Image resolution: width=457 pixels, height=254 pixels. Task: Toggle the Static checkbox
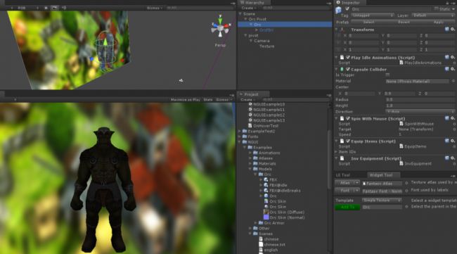pyautogui.click(x=437, y=9)
